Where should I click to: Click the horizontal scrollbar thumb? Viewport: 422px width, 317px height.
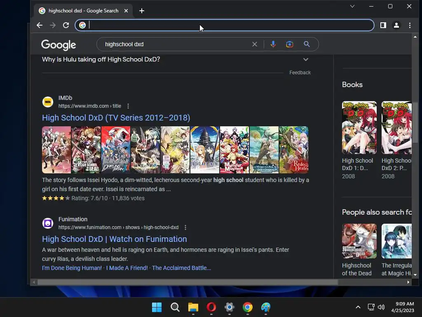coord(188,282)
